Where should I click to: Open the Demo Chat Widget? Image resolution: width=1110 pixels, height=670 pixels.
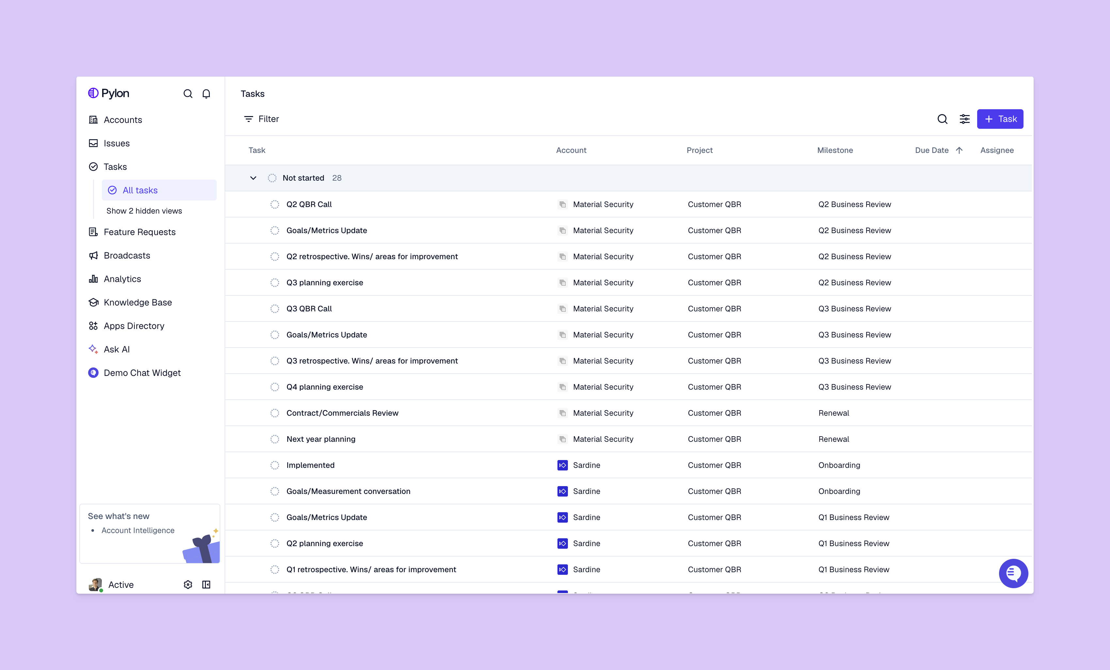142,373
